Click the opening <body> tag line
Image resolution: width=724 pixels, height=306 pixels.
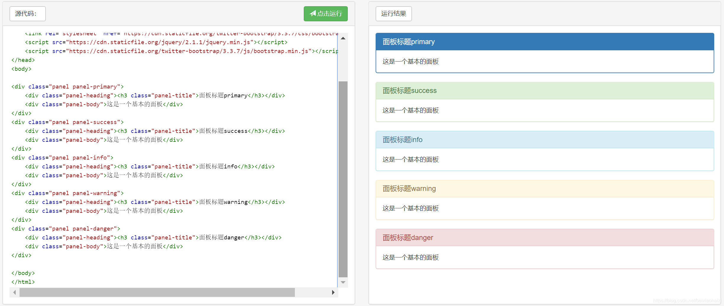[x=21, y=69]
